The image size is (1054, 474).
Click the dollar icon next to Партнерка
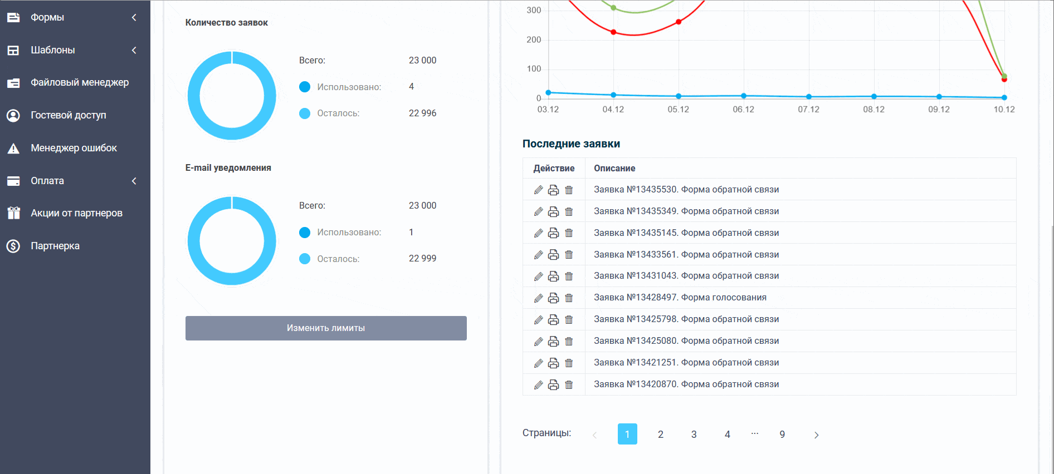(x=13, y=246)
